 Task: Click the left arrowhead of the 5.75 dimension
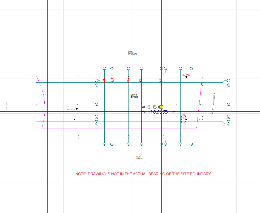pos(144,107)
